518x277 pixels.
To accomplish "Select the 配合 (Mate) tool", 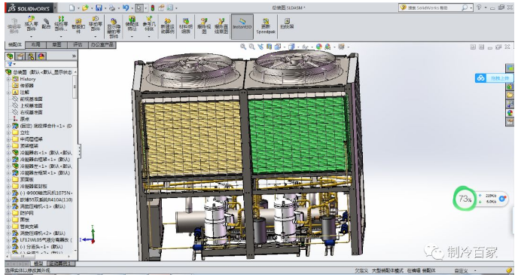I will coord(46,23).
